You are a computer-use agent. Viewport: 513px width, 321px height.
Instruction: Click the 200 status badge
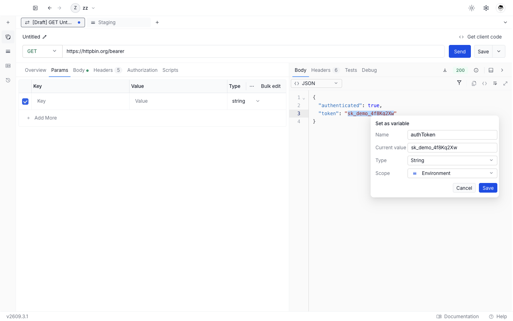460,70
